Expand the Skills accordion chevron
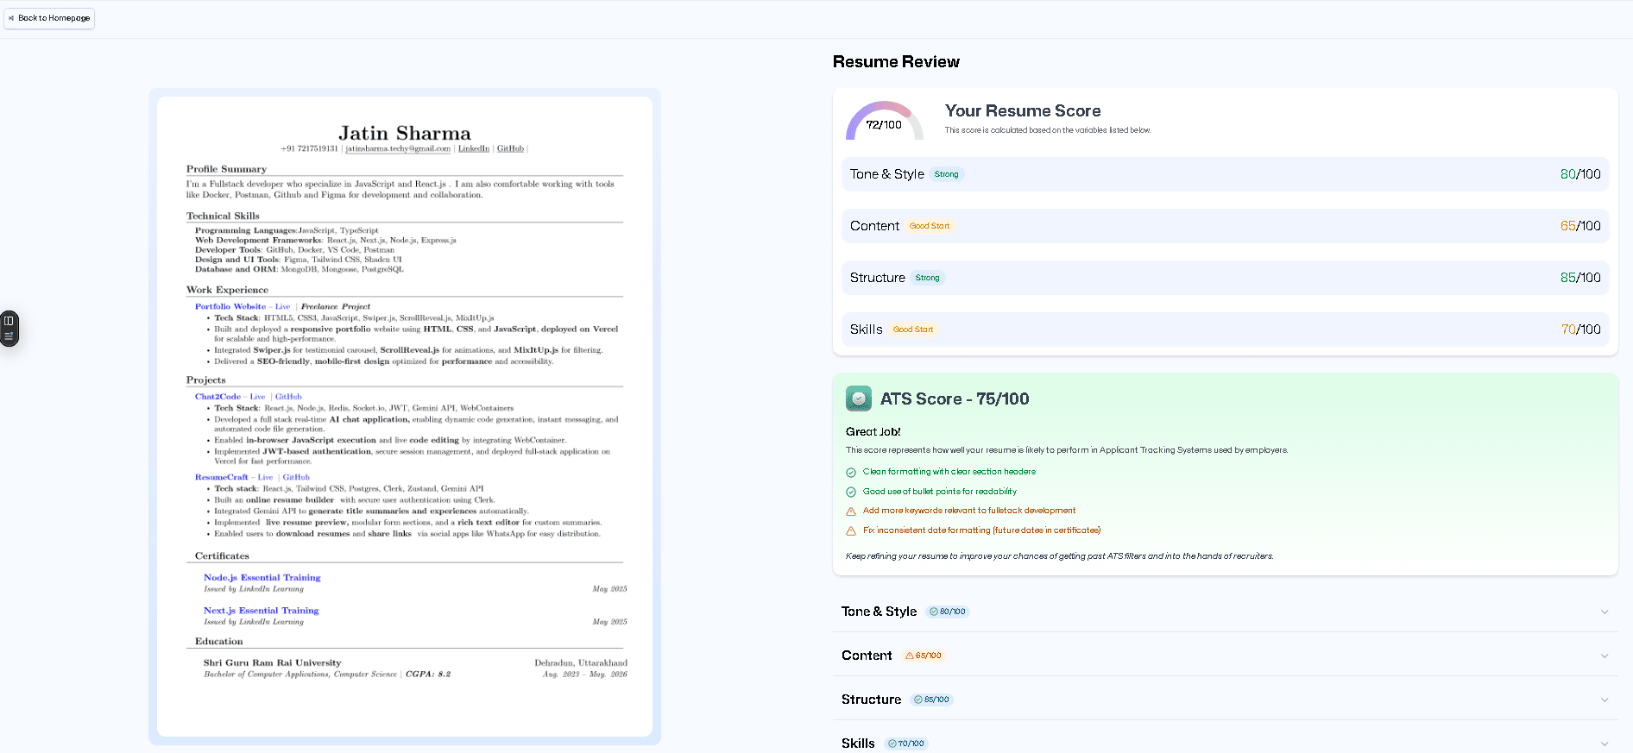This screenshot has width=1633, height=753. (x=1604, y=743)
